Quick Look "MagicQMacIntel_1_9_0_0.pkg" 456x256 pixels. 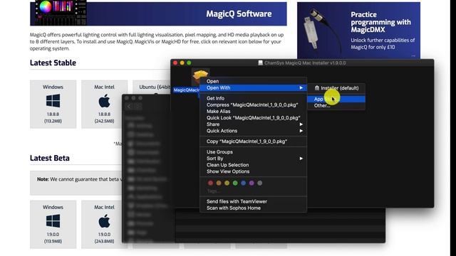click(x=253, y=118)
